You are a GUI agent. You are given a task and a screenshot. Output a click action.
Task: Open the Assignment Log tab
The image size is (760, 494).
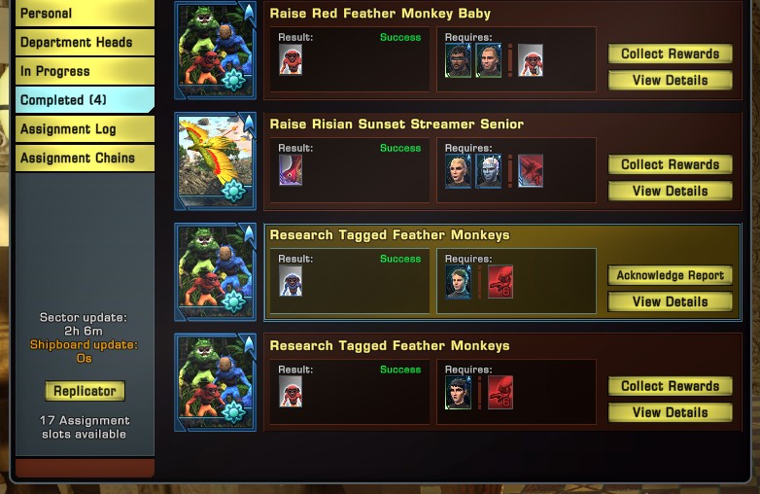click(85, 129)
